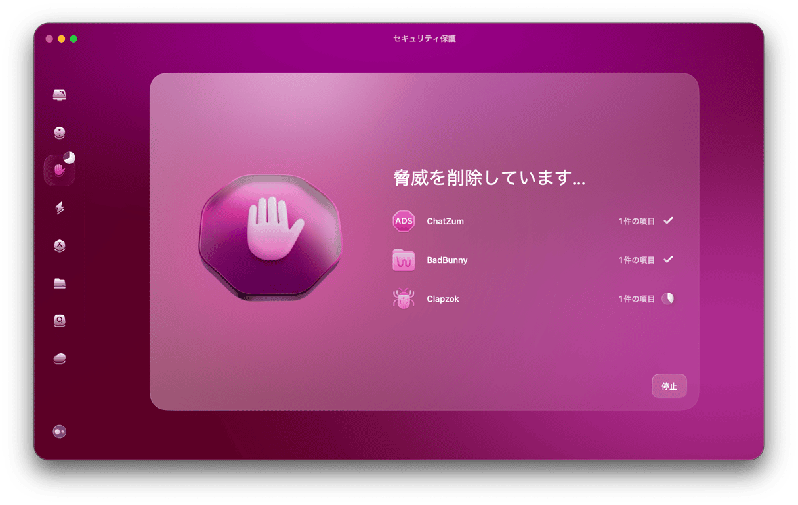Close the window with the red button

pyautogui.click(x=49, y=39)
